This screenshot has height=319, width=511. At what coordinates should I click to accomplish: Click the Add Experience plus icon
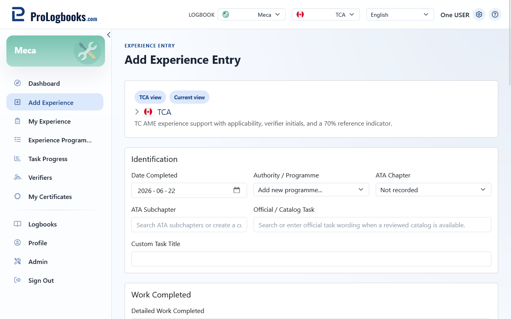18,102
